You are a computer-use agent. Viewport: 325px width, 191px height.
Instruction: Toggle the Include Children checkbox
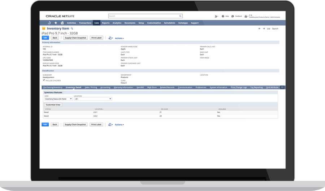(x=44, y=80)
